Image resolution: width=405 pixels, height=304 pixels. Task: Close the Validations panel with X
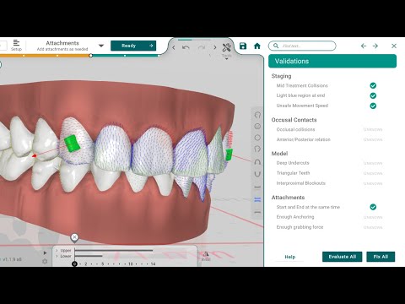coord(394,46)
